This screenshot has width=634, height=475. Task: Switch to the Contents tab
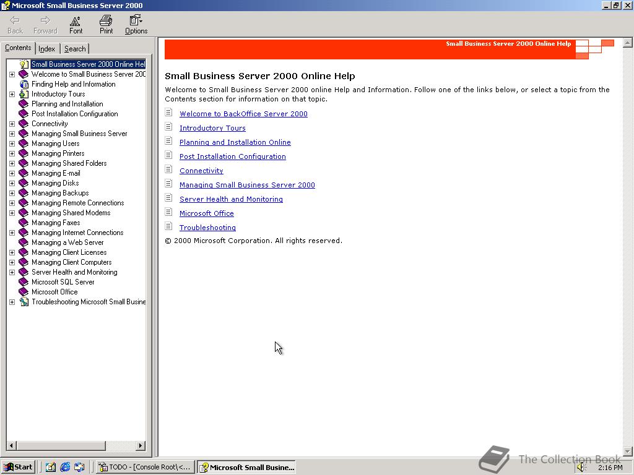pyautogui.click(x=18, y=48)
